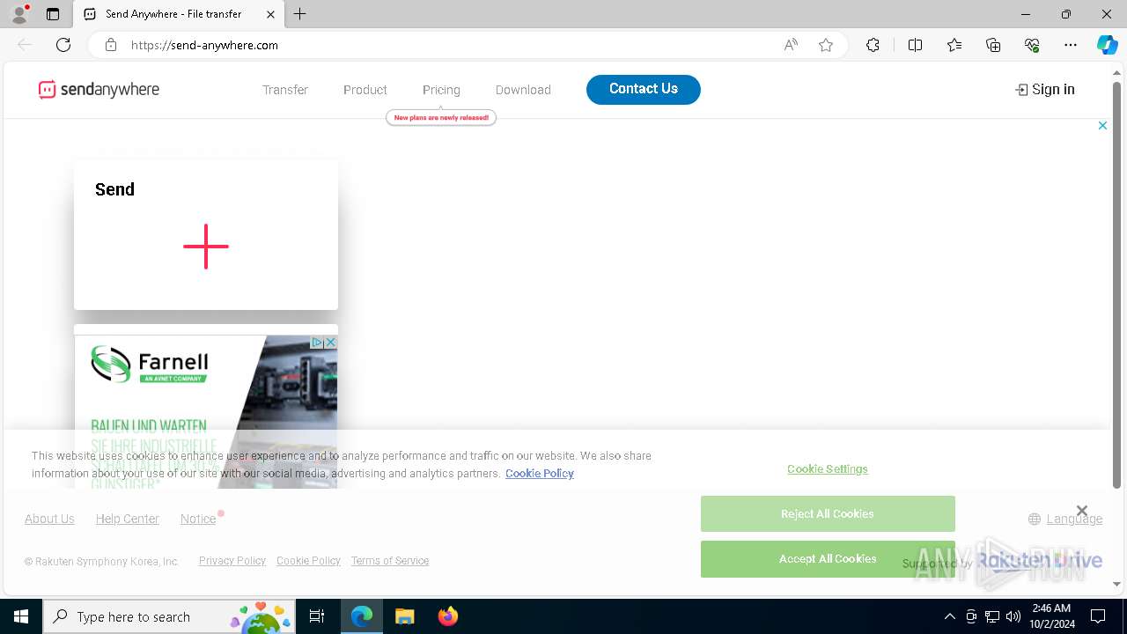
Task: Open the Download page
Action: (523, 90)
